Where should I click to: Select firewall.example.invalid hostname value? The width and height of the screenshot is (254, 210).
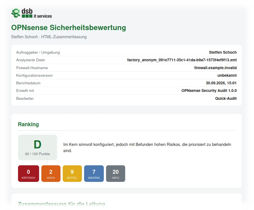(x=215, y=68)
